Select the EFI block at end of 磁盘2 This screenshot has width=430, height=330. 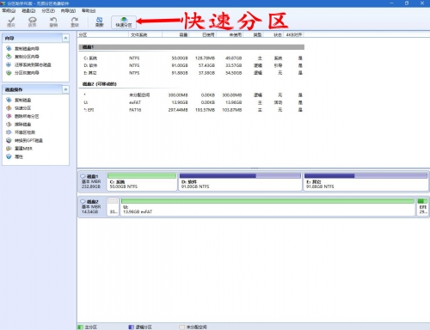[x=422, y=206]
